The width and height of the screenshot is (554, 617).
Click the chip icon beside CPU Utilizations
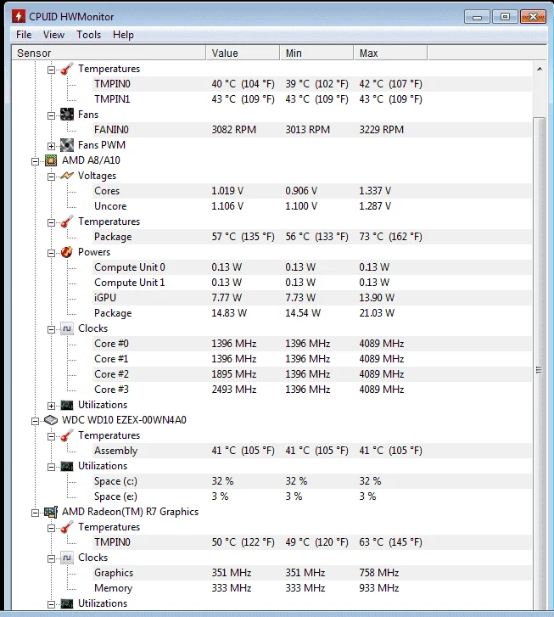click(67, 405)
